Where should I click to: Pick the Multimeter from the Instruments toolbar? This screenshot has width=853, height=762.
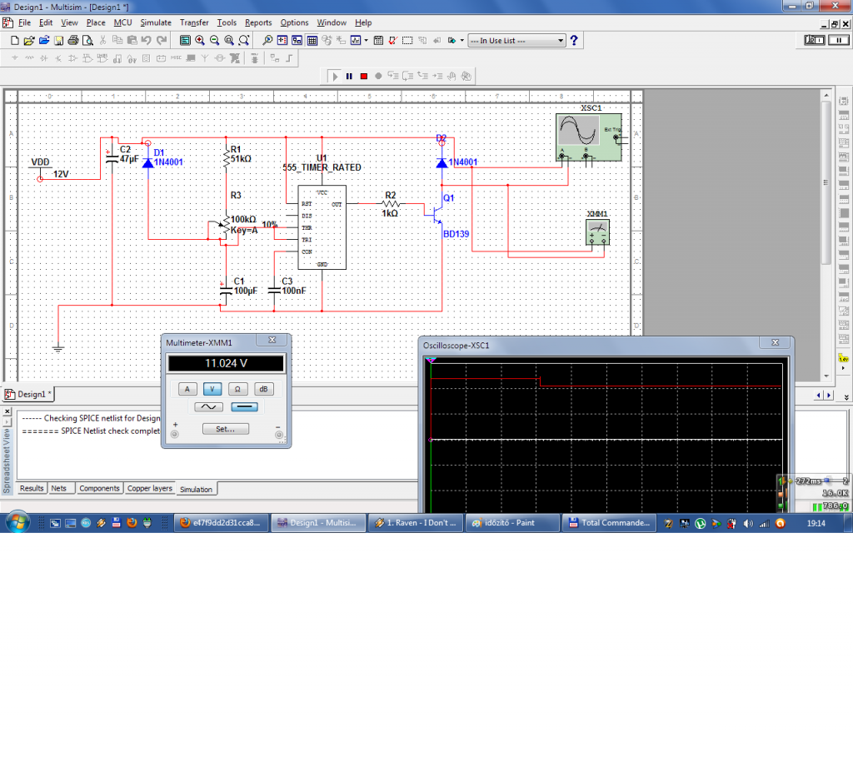point(844,101)
